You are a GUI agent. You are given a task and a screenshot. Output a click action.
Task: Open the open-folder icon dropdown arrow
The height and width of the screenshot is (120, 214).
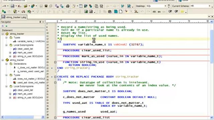click(x=29, y=6)
